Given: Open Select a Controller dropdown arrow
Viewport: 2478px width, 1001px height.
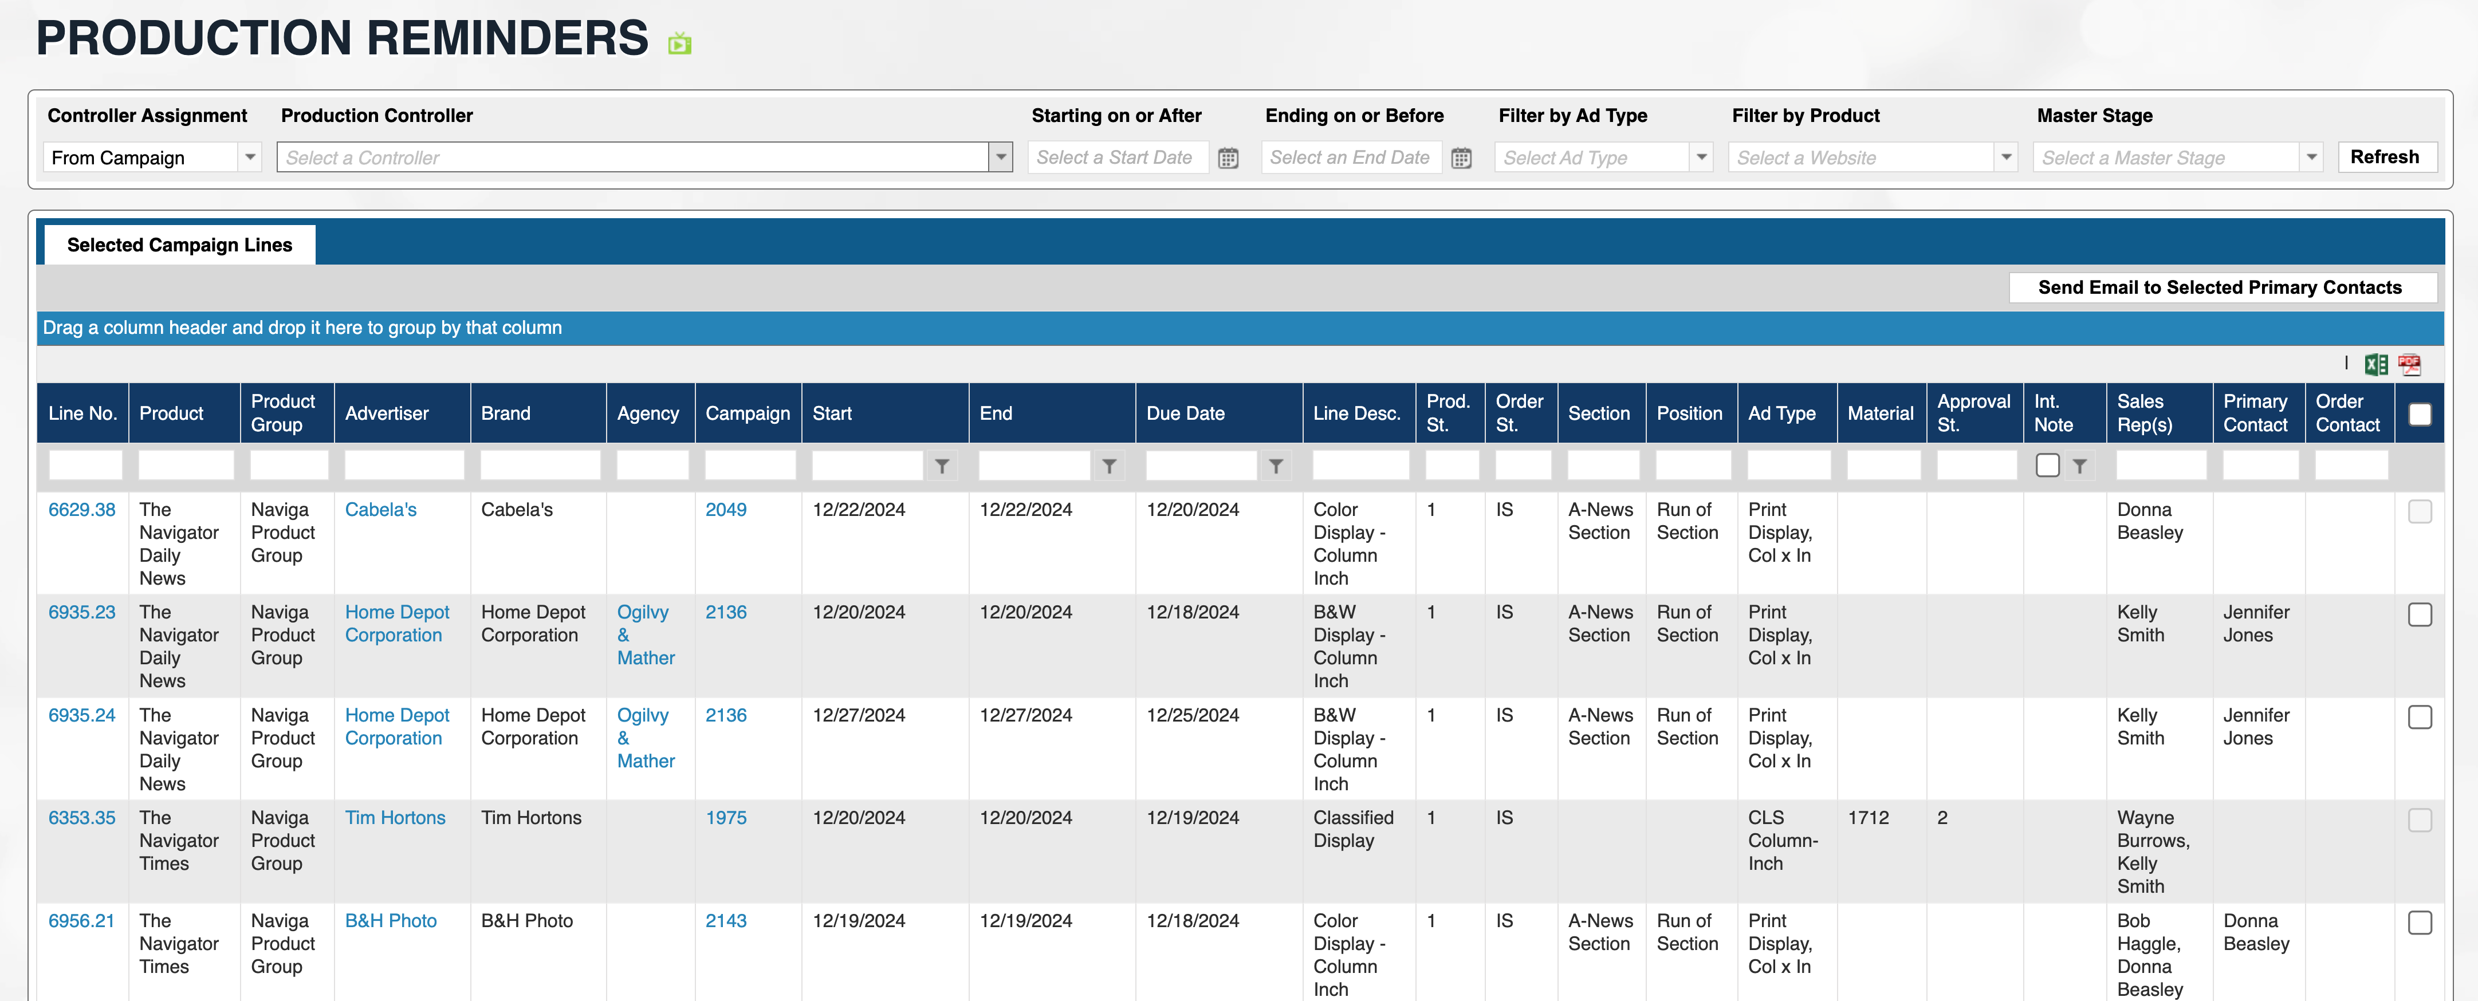Looking at the screenshot, I should click(1001, 157).
